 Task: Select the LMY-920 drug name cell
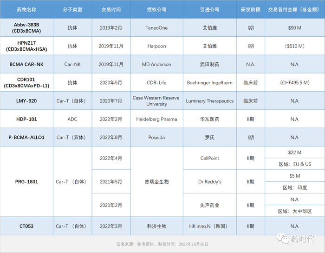coord(26,101)
